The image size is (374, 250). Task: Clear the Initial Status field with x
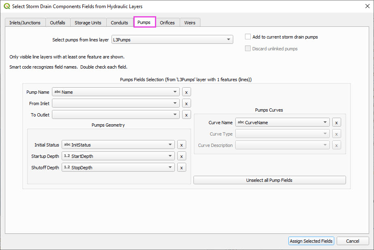tap(182, 145)
